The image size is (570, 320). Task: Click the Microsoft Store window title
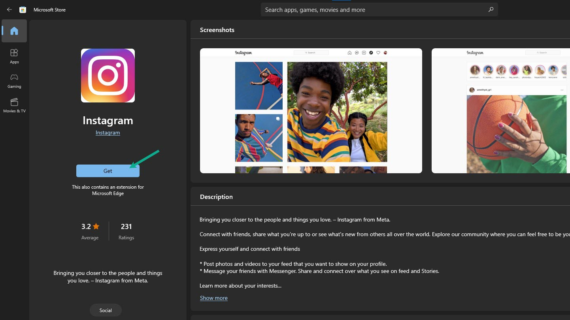[x=49, y=9]
